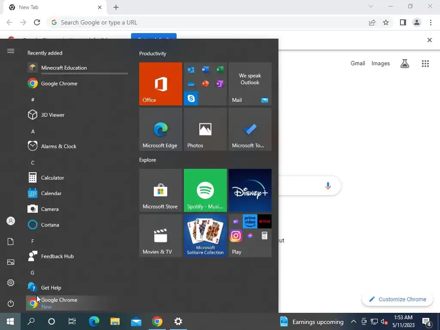Open Google apps grid in Chrome
The image size is (440, 330).
pos(425,64)
